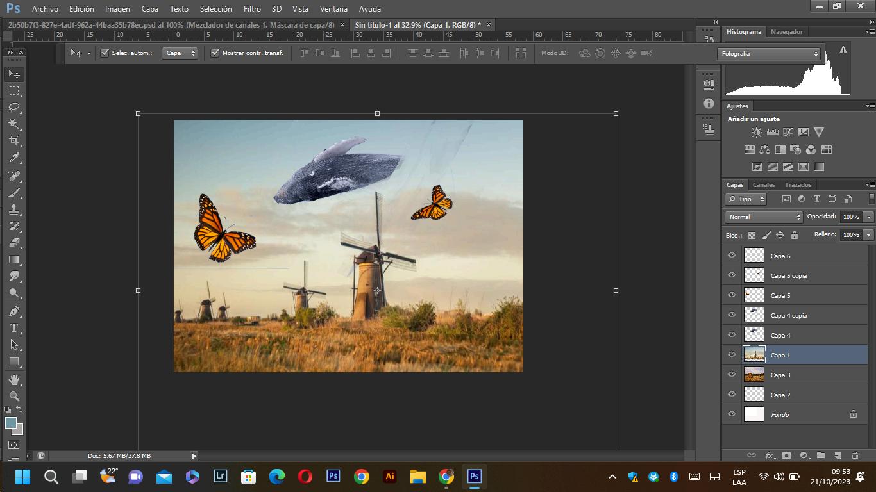The image size is (876, 492).
Task: Select the Clone Stamp tool
Action: coord(14,209)
